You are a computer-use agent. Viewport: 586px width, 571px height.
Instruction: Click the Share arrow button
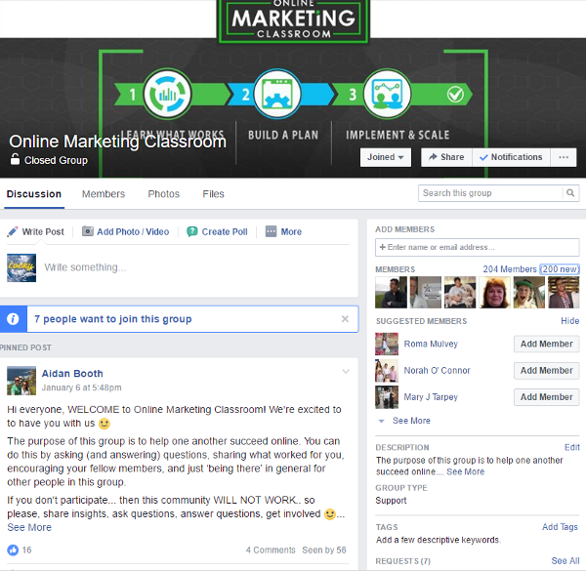(446, 157)
